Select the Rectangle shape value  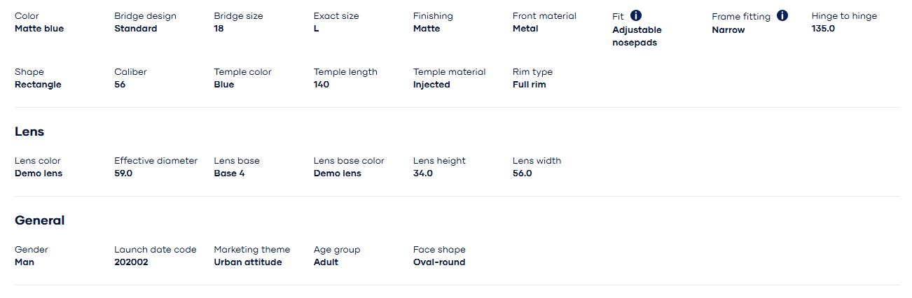coord(38,85)
